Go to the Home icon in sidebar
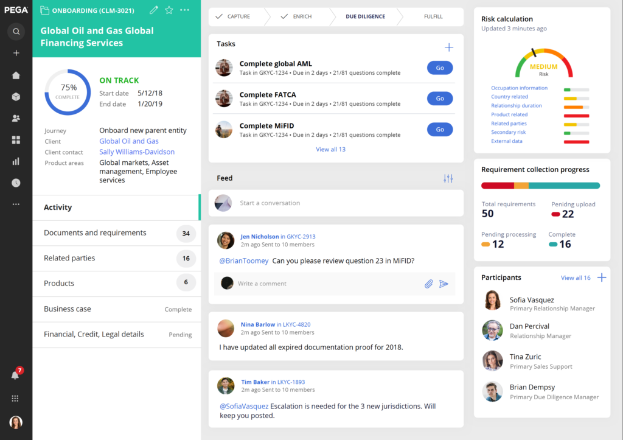The width and height of the screenshot is (623, 440). coord(16,75)
